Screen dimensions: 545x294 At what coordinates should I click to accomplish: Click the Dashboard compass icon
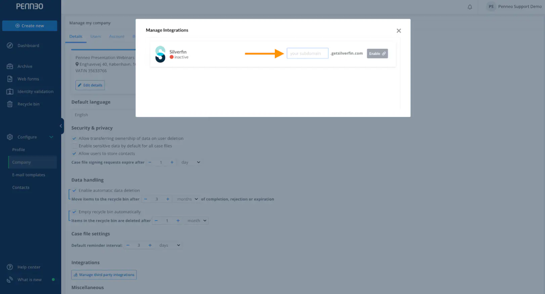(x=10, y=46)
